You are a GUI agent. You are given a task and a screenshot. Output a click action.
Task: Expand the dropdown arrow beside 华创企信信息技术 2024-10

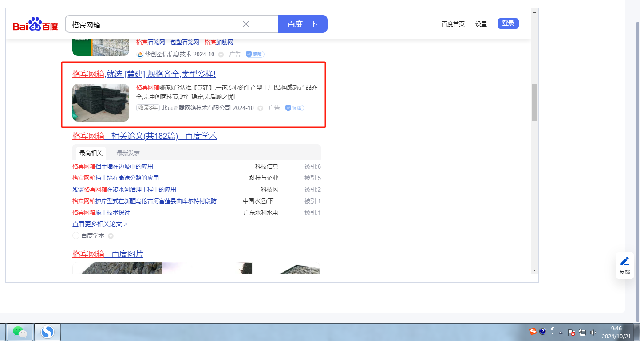(x=221, y=55)
